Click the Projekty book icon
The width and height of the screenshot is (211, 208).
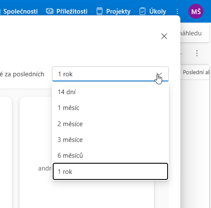point(100,11)
